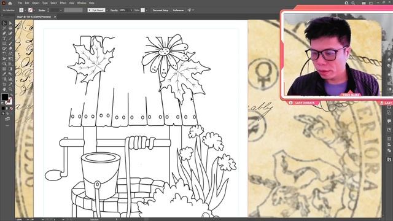This screenshot has width=393, height=221.
Task: Click the Preferences button
Action: (x=179, y=10)
